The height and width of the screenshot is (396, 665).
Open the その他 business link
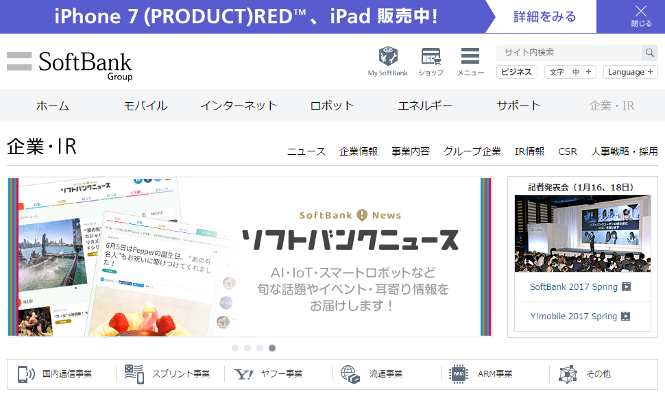[x=598, y=374]
